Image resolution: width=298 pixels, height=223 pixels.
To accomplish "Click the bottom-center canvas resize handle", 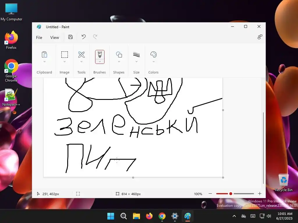I will 133,177.
